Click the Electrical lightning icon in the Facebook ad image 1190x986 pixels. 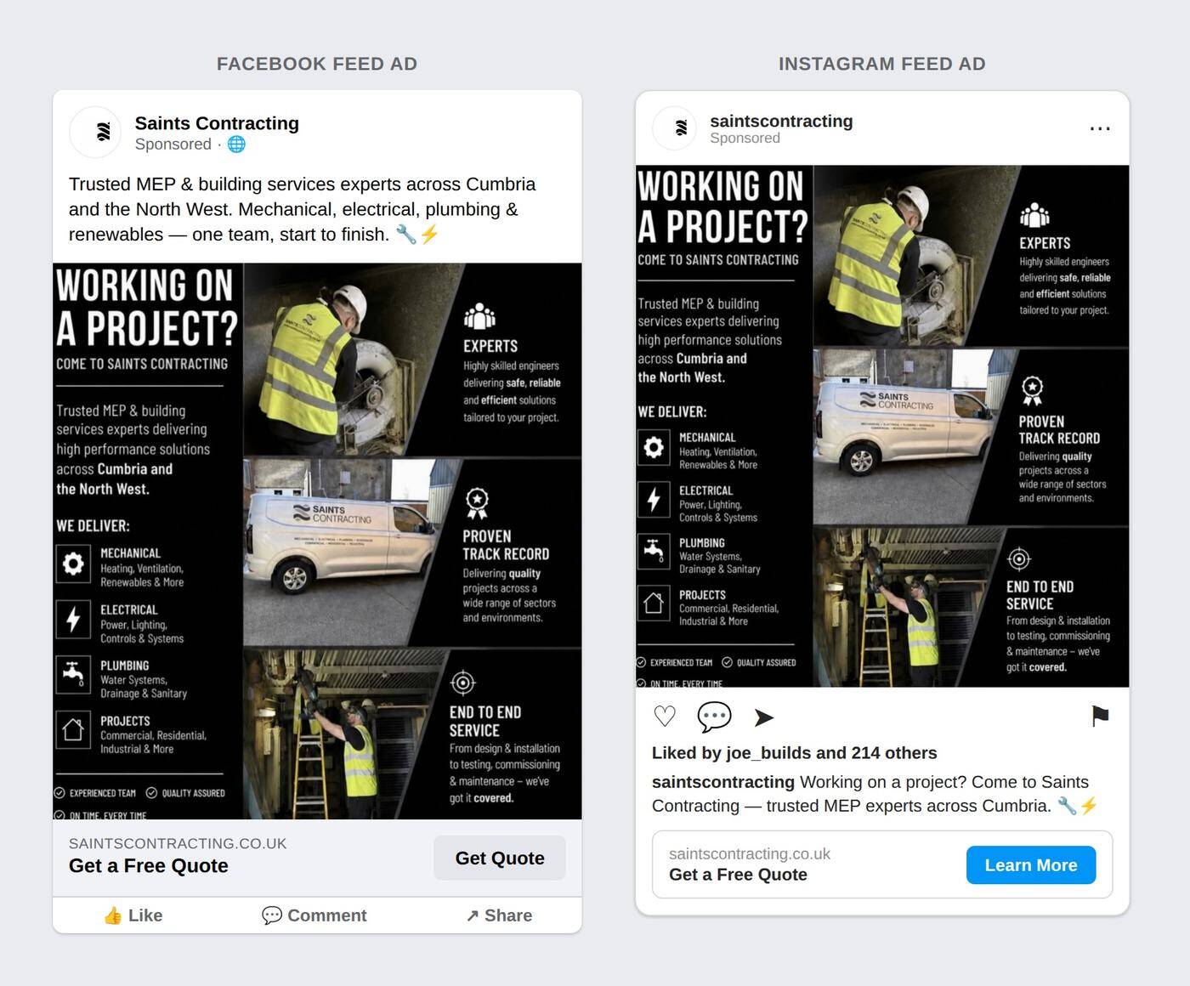(x=73, y=619)
